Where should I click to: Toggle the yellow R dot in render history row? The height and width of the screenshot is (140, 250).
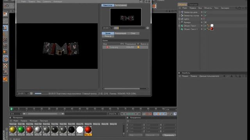[138, 47]
